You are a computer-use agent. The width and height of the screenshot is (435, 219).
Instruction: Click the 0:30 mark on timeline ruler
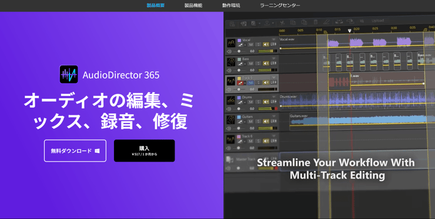pos(394,28)
